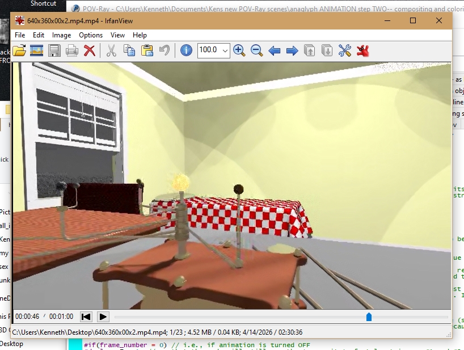Delete file using red X icon
Screen dimensions: 464x350
pos(89,50)
